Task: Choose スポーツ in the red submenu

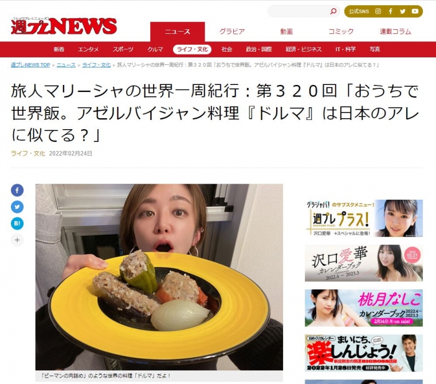Action: pos(123,49)
